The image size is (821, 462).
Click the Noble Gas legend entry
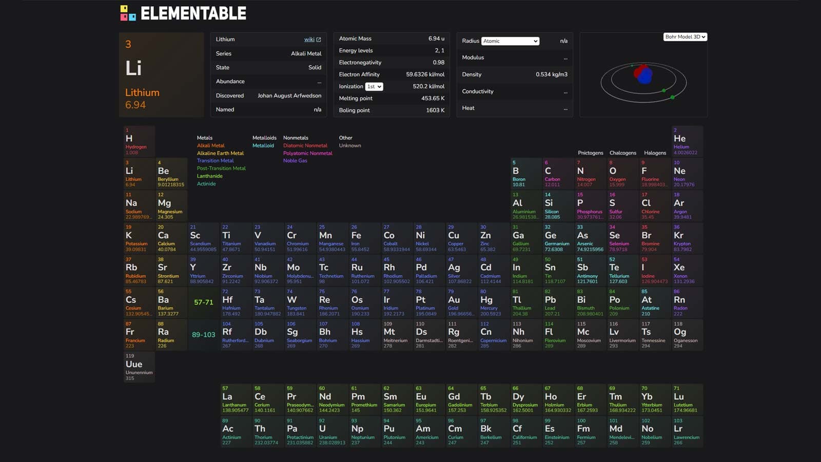pyautogui.click(x=295, y=161)
